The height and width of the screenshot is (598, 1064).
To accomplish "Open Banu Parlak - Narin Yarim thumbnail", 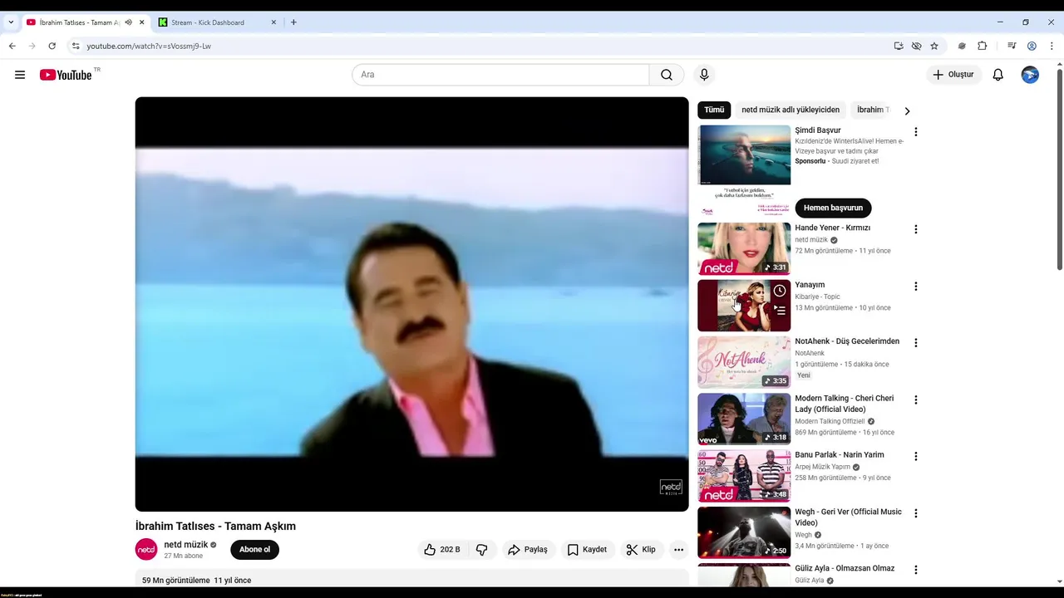I will tap(744, 476).
